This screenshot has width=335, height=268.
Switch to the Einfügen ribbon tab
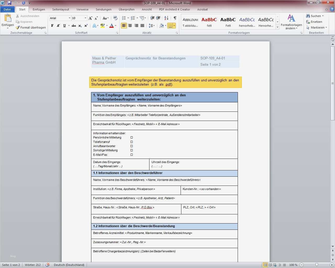(39, 9)
